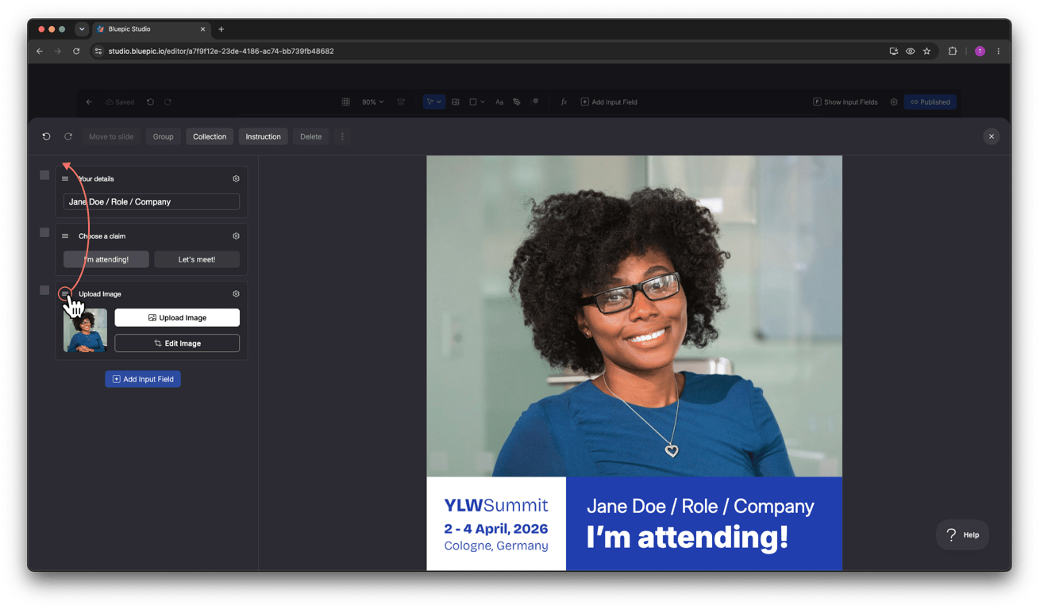
Task: Tick the checkbox next to Your details
Action: tap(44, 174)
